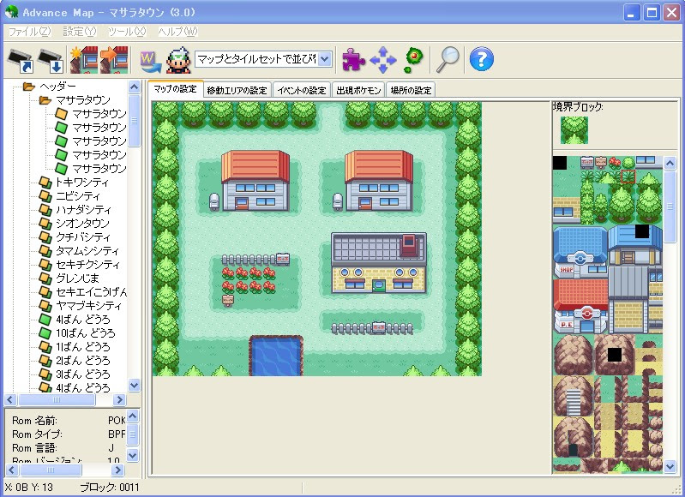Click map tree scroll up arrow
Screen dimensions: 685x497
tap(134, 87)
